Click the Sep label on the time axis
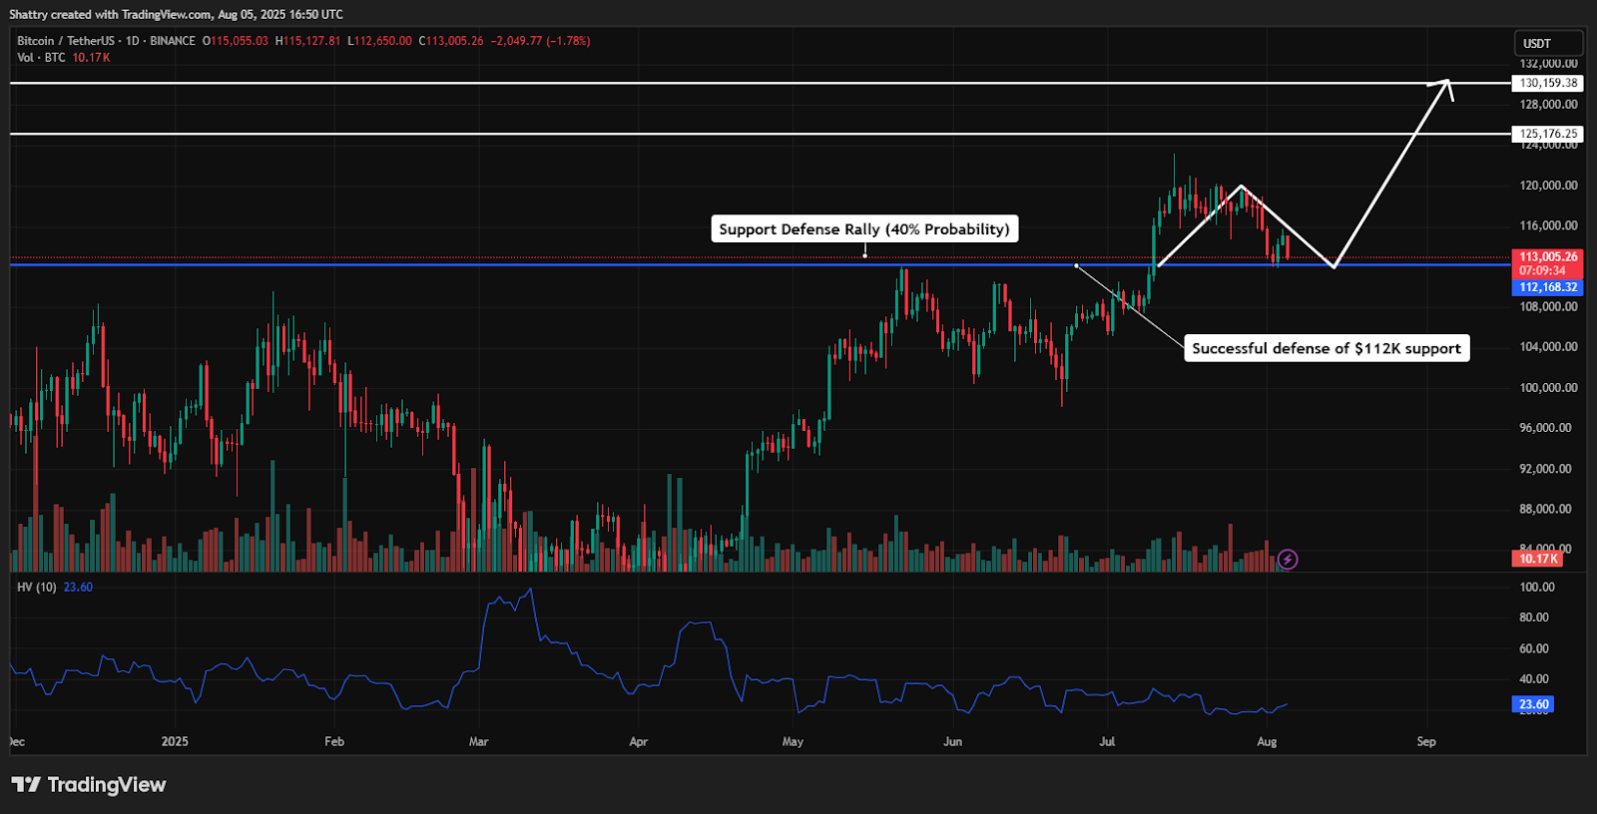 (x=1426, y=741)
